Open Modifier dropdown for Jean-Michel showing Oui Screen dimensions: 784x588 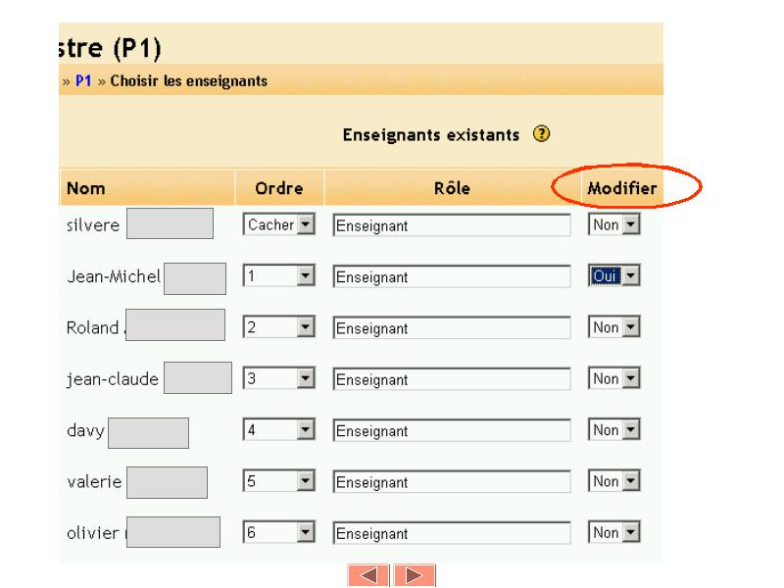click(x=612, y=276)
